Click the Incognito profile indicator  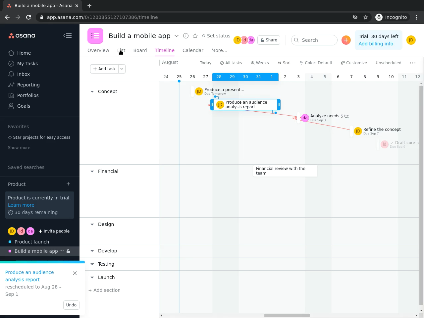391,17
